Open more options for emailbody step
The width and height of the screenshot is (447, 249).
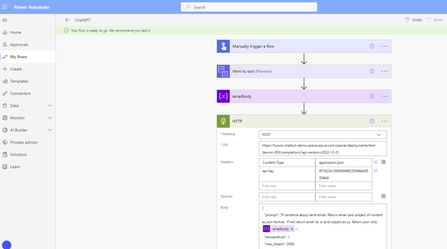pyautogui.click(x=385, y=96)
